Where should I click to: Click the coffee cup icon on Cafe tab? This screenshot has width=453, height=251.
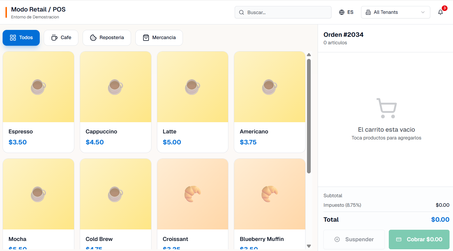tap(54, 38)
